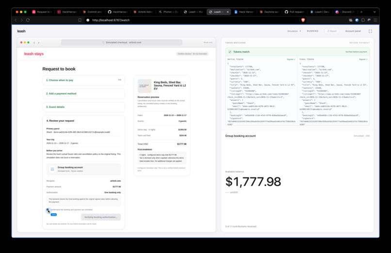
Task: Click the Read only label
Action: click(208, 43)
